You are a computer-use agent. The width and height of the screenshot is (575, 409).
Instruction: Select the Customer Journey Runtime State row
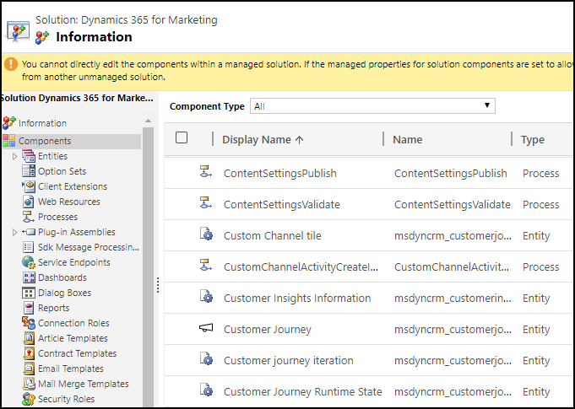pos(368,391)
